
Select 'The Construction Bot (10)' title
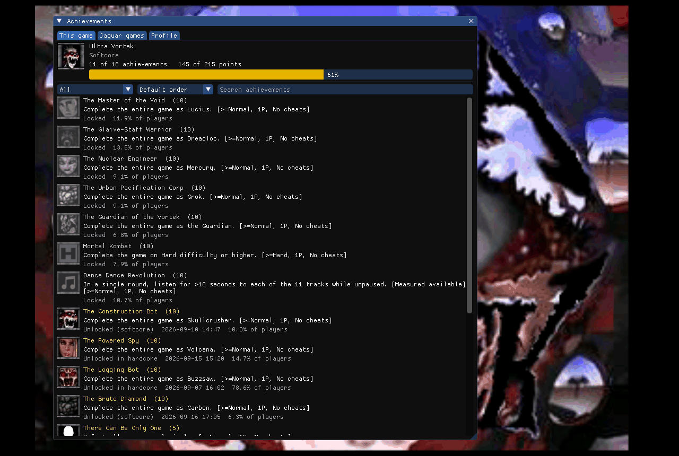coord(132,311)
